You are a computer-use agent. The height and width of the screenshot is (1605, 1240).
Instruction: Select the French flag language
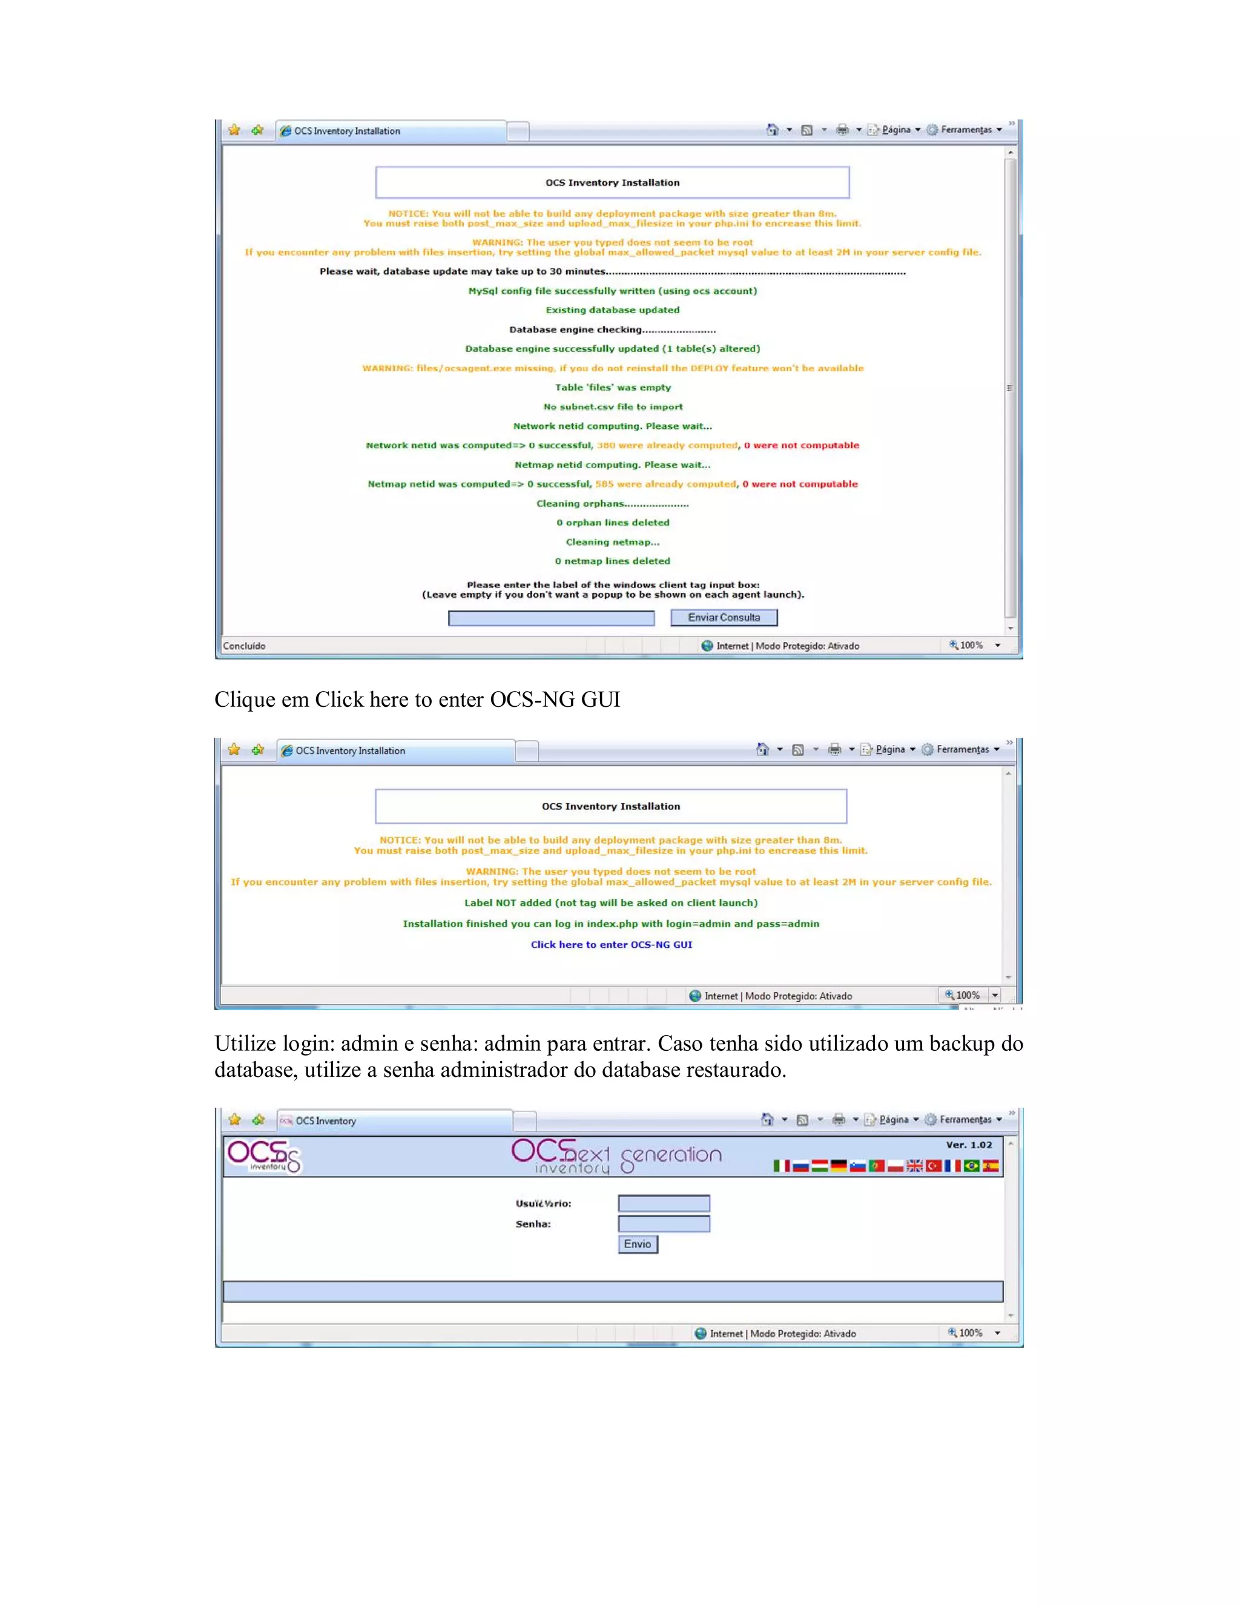[953, 1165]
